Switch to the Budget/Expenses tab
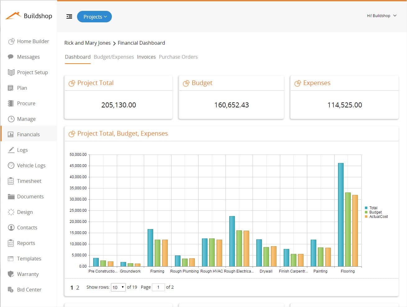Screen dimensions: 407x307 114,57
